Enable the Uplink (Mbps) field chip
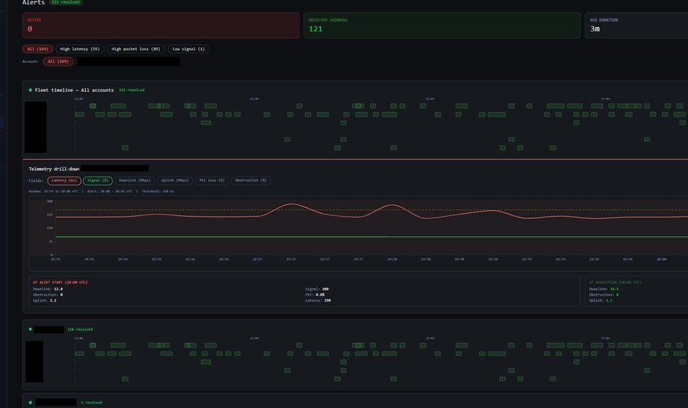This screenshot has width=688, height=408. coord(175,181)
